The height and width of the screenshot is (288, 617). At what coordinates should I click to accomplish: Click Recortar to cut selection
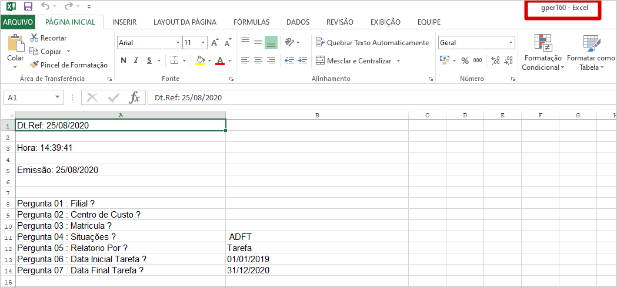[x=48, y=38]
